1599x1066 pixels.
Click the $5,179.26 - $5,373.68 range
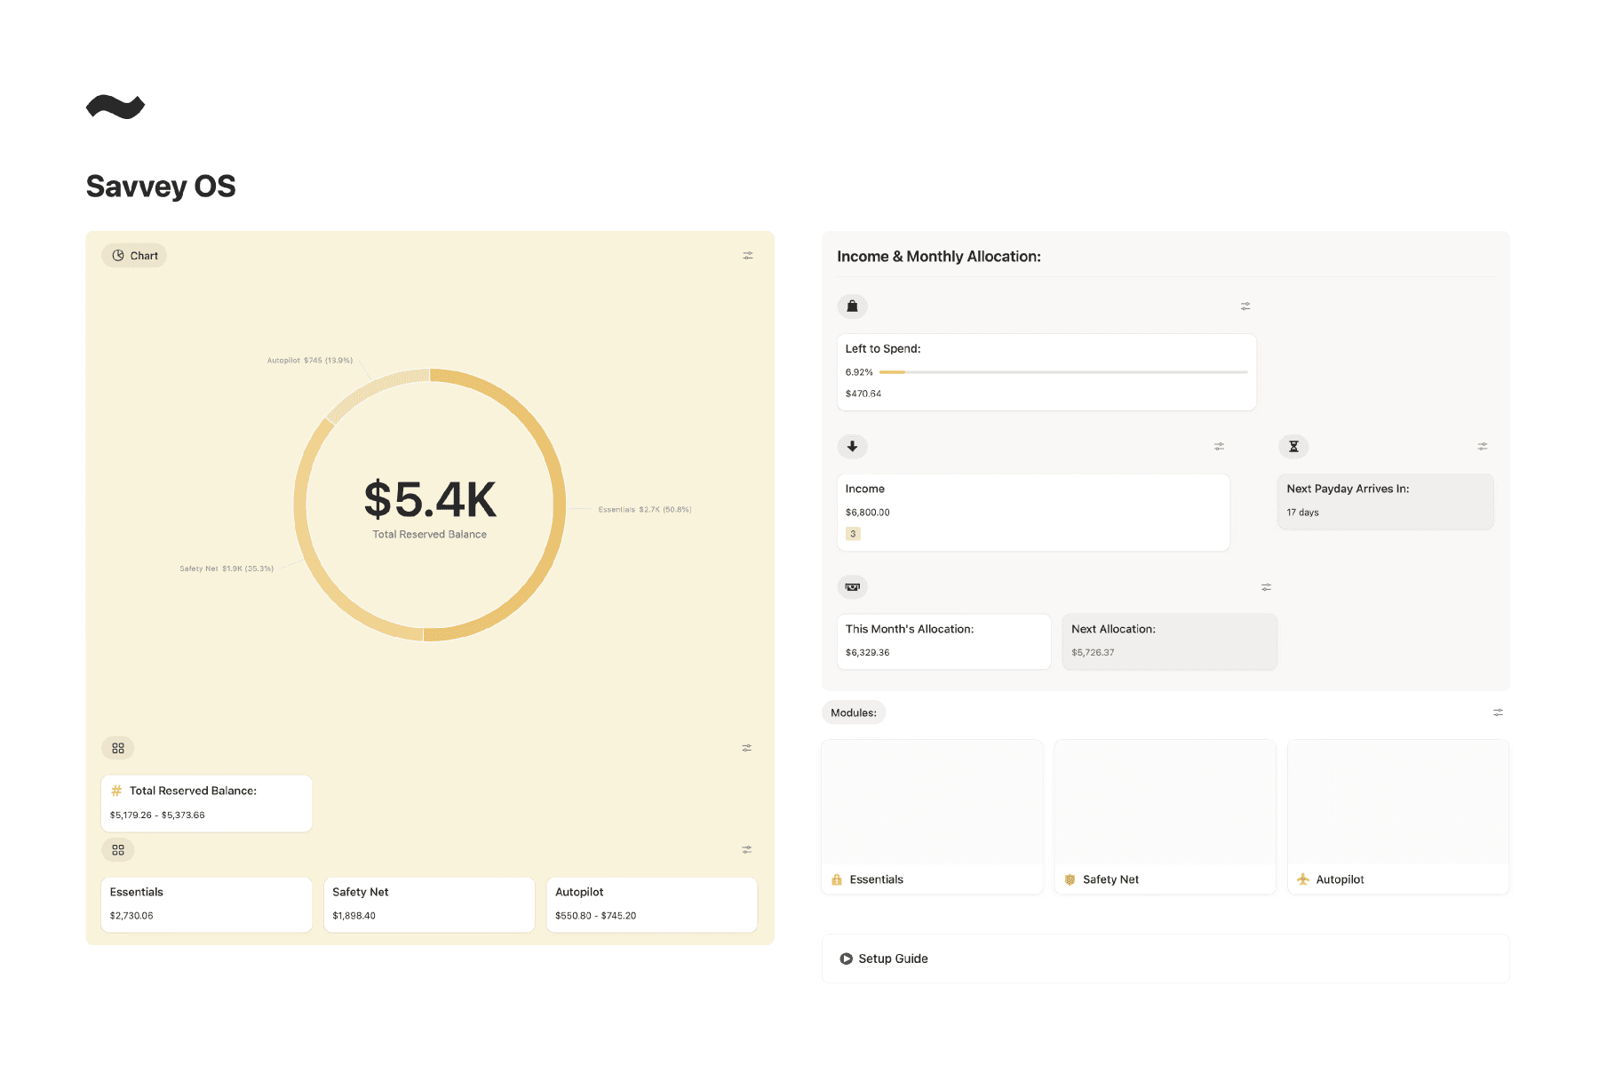(x=157, y=815)
